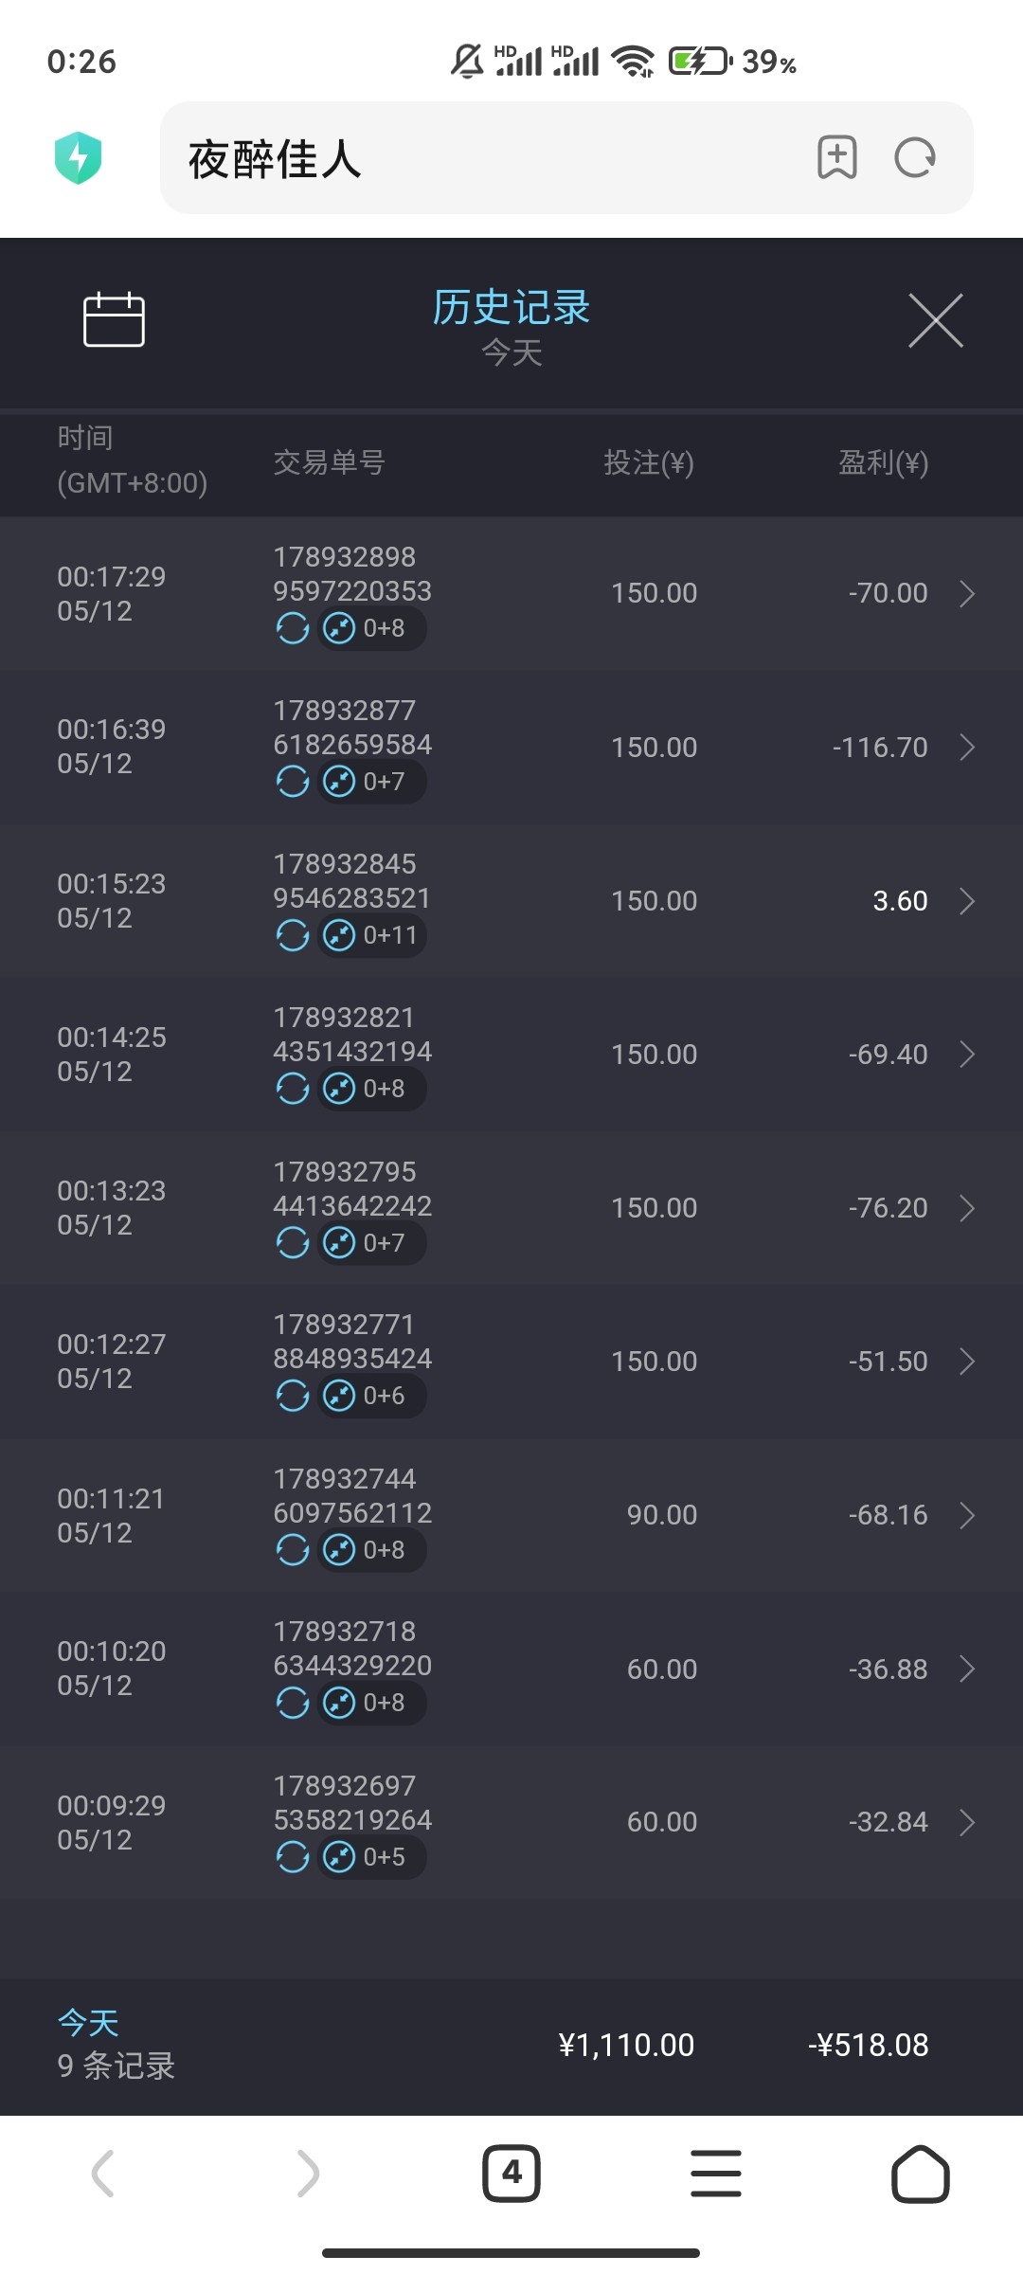Open the calendar date picker icon
Screen dimensions: 1023x2274
[114, 320]
